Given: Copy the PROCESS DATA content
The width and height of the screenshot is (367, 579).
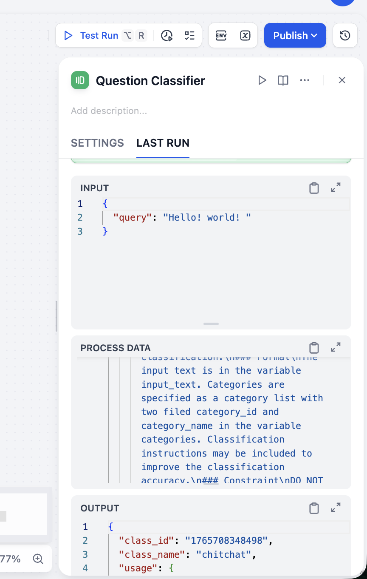Looking at the screenshot, I should coord(314,348).
